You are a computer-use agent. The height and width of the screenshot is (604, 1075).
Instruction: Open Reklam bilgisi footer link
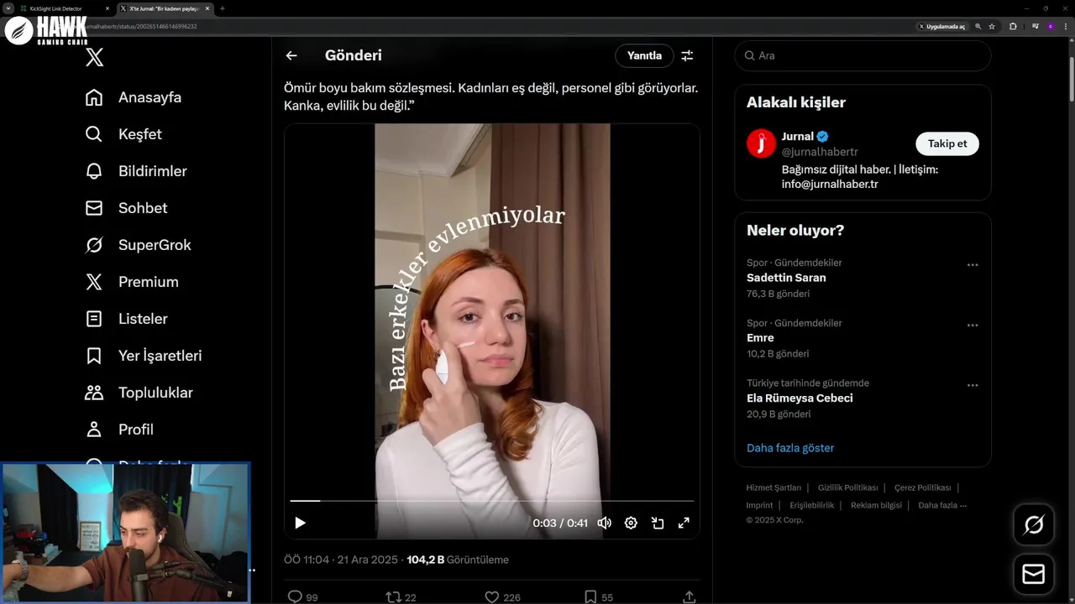(876, 505)
